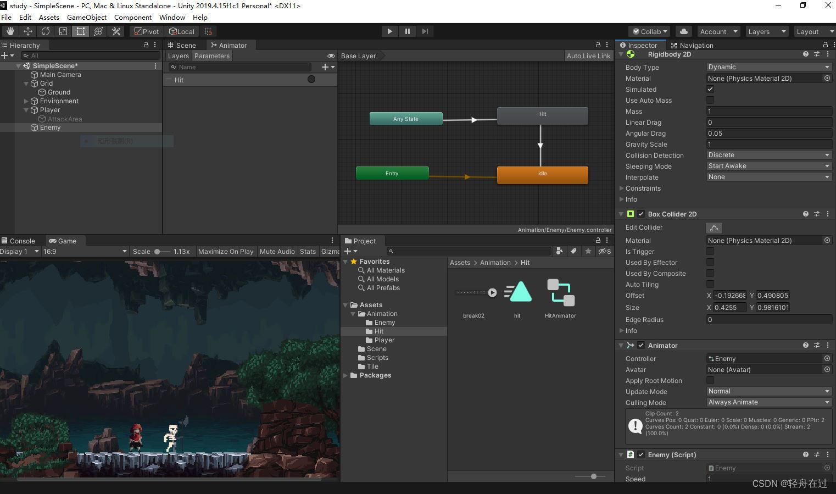Select the Scale tool
The width and height of the screenshot is (836, 494).
tap(63, 31)
